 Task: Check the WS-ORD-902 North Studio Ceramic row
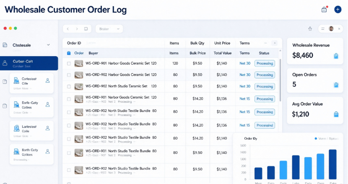(x=69, y=87)
